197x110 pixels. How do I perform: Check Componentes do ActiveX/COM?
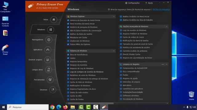pos(121,68)
